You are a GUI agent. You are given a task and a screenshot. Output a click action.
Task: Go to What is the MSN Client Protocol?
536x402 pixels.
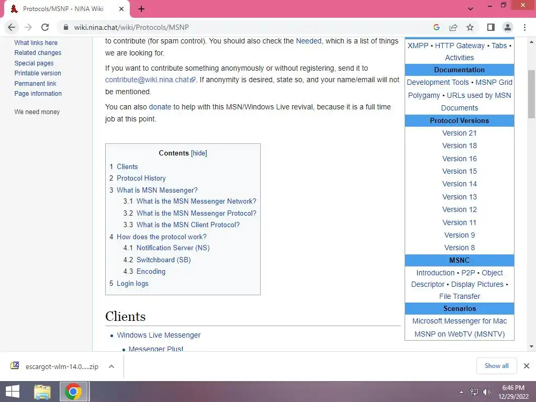tap(188, 225)
